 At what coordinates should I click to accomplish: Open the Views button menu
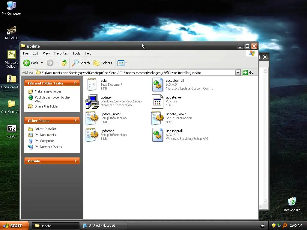tap(122, 63)
